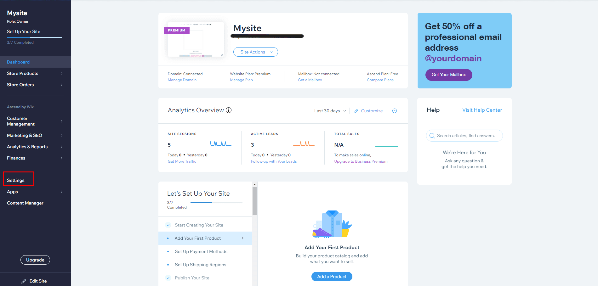
Task: Click the Help search articles field
Action: click(x=464, y=136)
